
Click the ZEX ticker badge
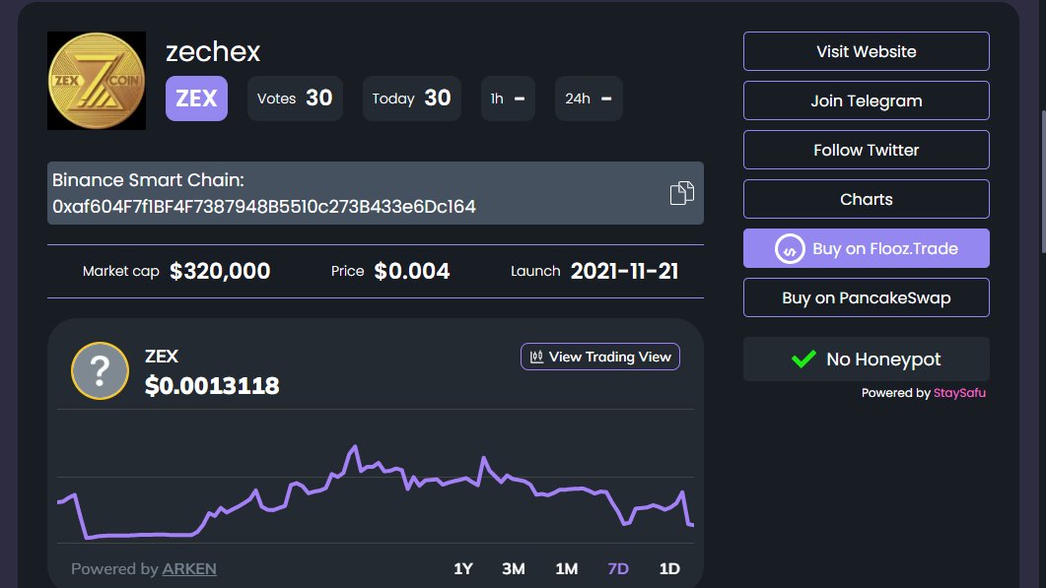click(x=196, y=98)
